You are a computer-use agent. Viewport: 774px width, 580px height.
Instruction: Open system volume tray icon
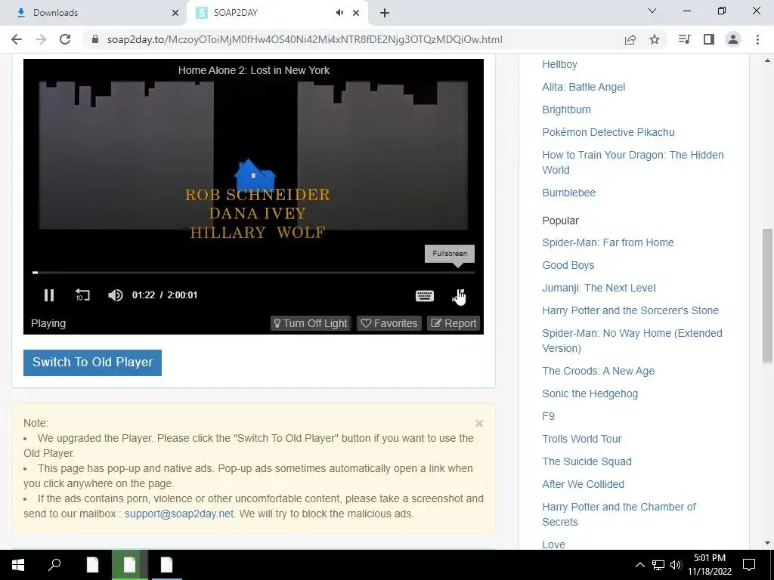point(676,565)
